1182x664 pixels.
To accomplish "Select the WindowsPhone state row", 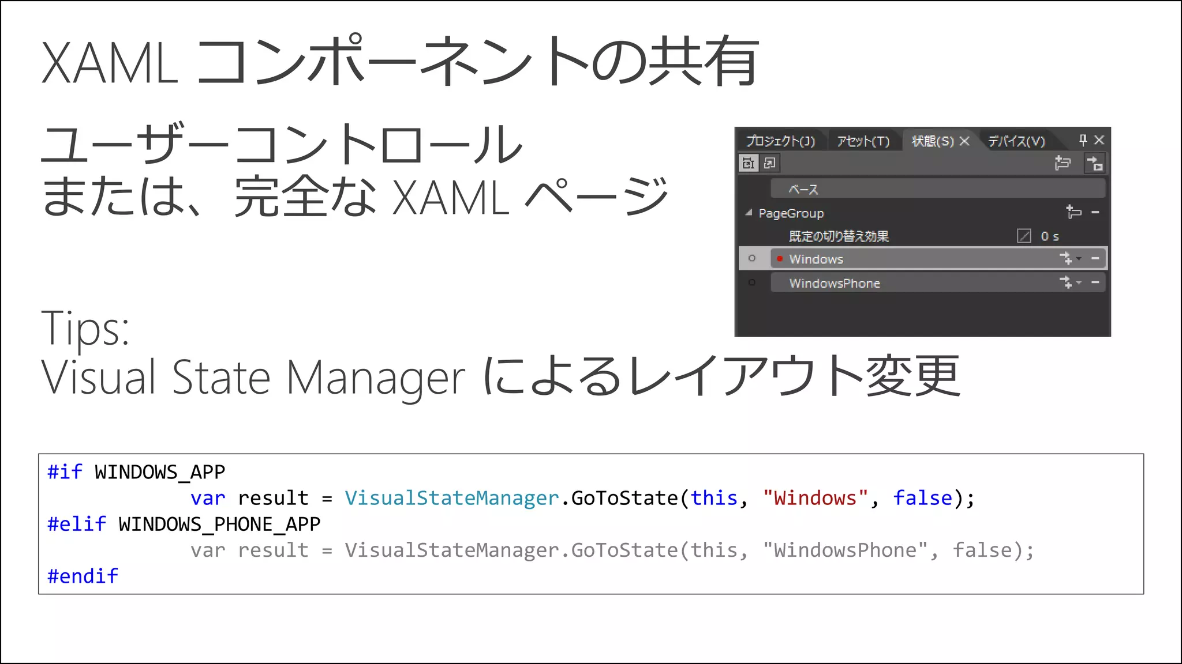I will pos(938,282).
